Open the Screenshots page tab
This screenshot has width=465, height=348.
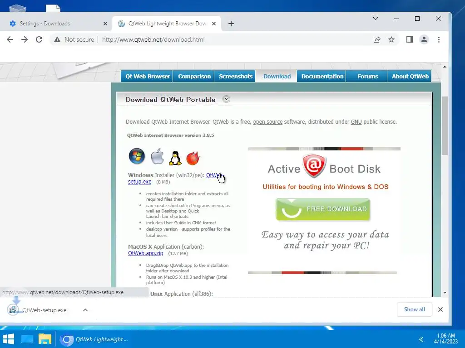236,76
